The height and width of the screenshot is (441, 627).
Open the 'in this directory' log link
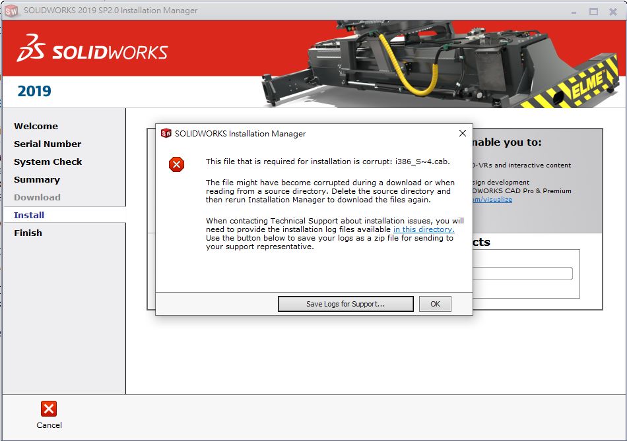424,229
